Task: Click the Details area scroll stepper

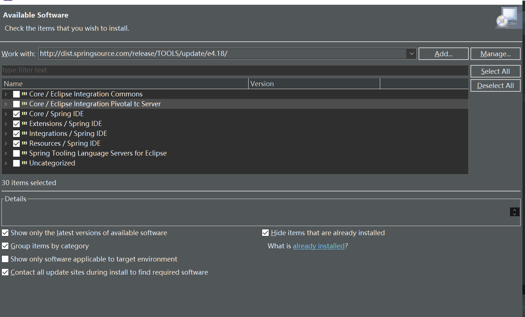Action: pos(514,212)
